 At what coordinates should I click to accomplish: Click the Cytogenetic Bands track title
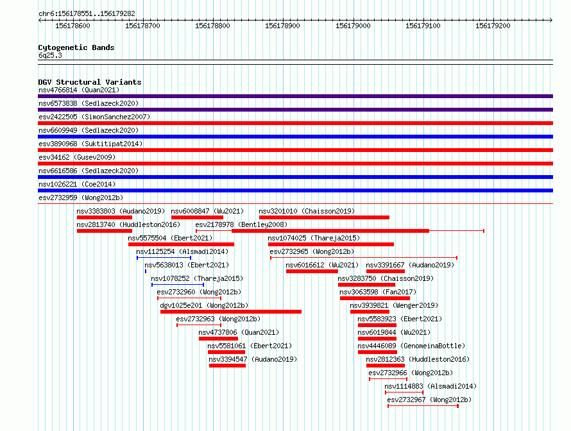point(76,47)
